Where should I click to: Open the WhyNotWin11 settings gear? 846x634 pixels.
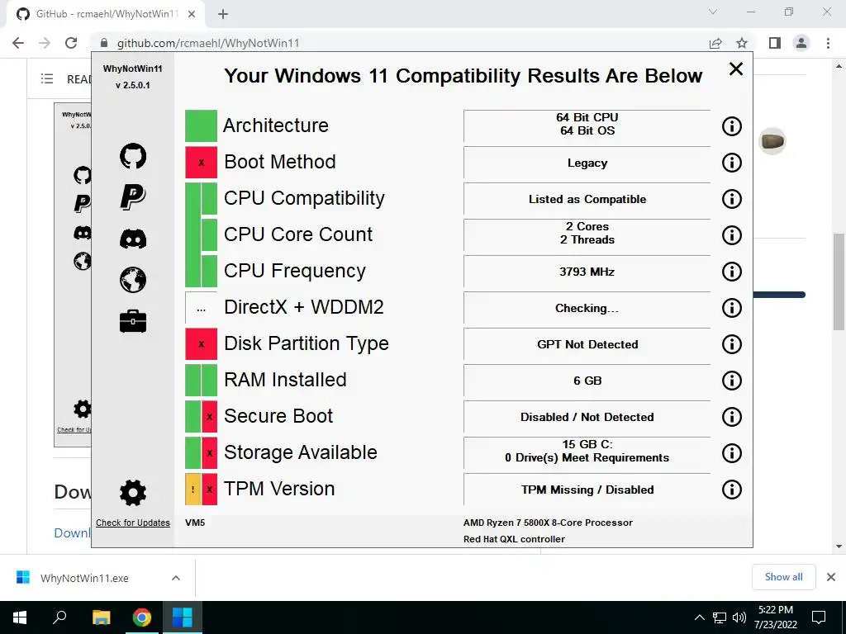133,492
